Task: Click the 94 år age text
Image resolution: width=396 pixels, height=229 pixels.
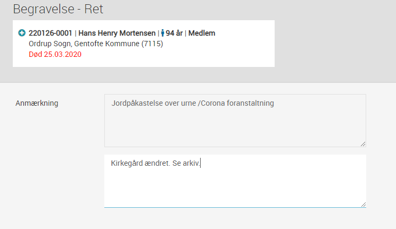Action: tap(174, 33)
